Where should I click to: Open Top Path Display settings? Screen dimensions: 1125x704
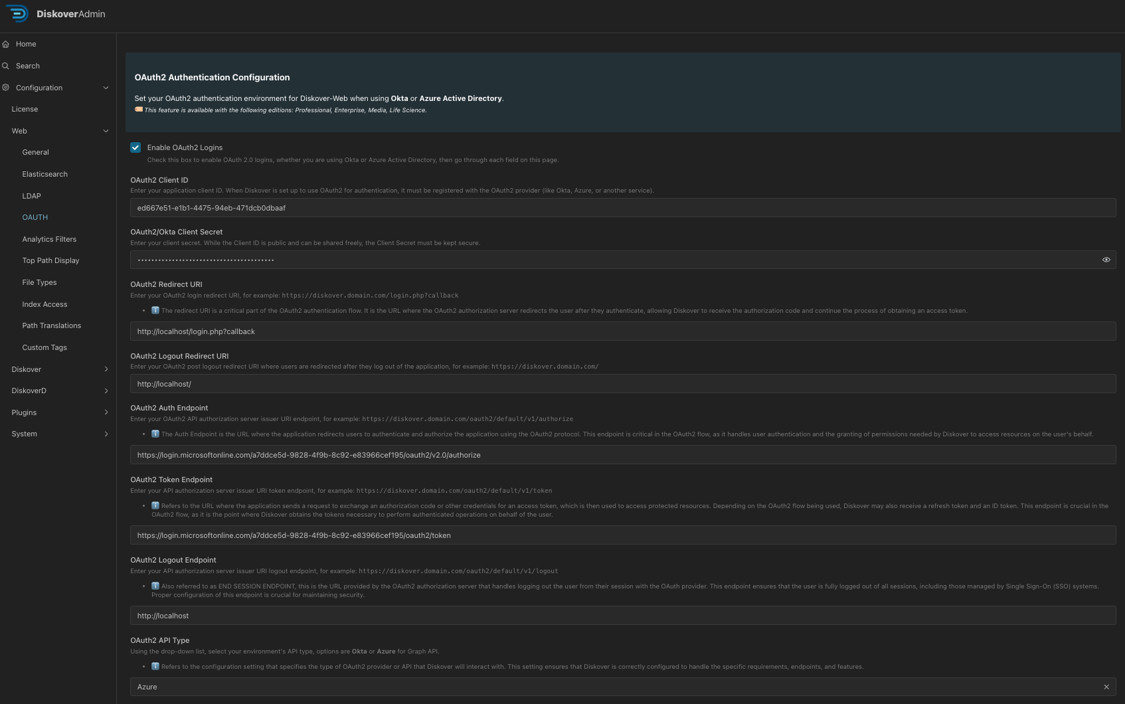tap(50, 260)
